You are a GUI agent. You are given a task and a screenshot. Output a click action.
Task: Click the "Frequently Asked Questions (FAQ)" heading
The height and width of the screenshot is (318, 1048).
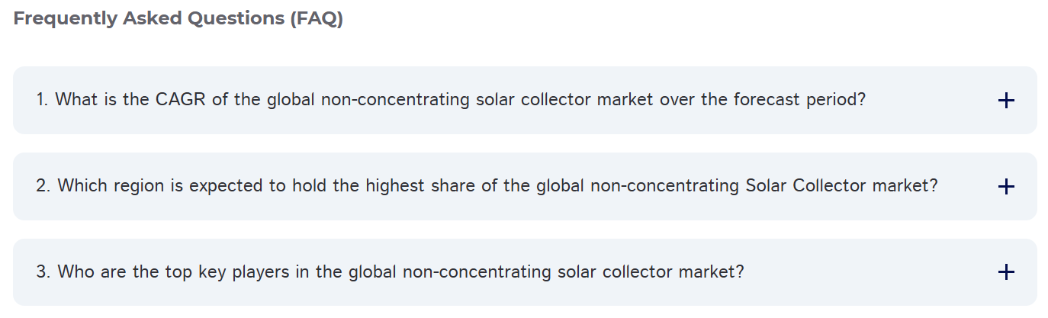(178, 19)
